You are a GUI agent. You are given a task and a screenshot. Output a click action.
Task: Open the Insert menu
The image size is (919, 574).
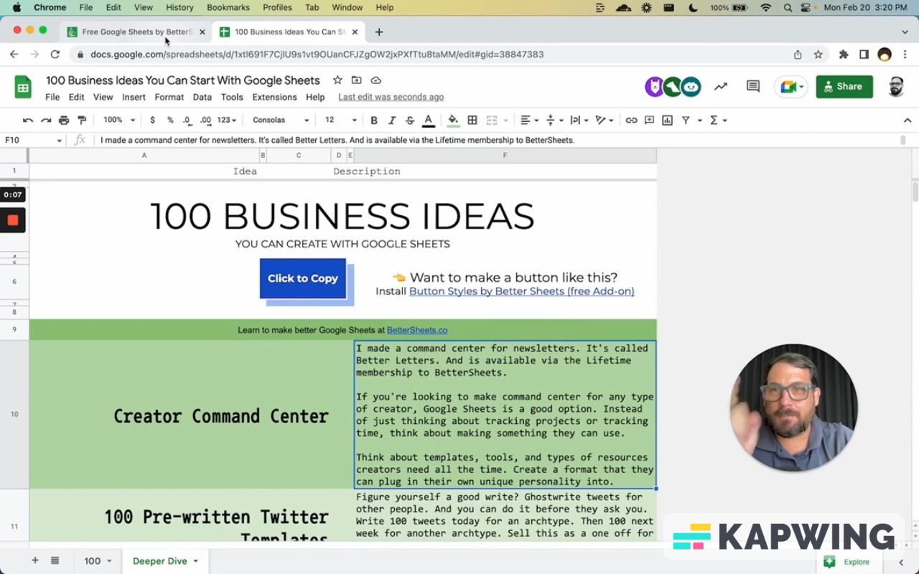point(134,98)
